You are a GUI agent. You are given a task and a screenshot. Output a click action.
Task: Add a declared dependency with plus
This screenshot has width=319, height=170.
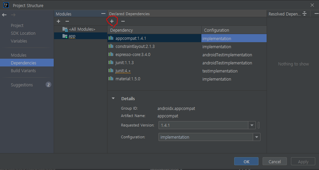[x=112, y=21]
